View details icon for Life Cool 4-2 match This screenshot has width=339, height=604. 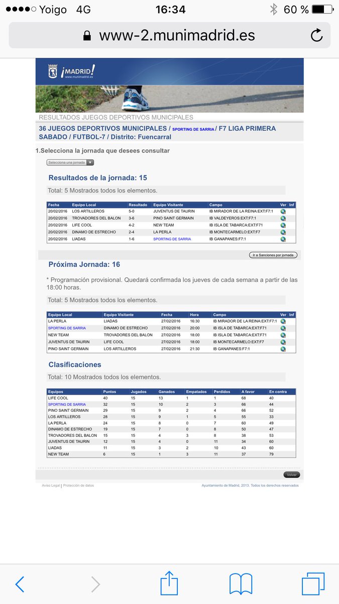(x=283, y=225)
